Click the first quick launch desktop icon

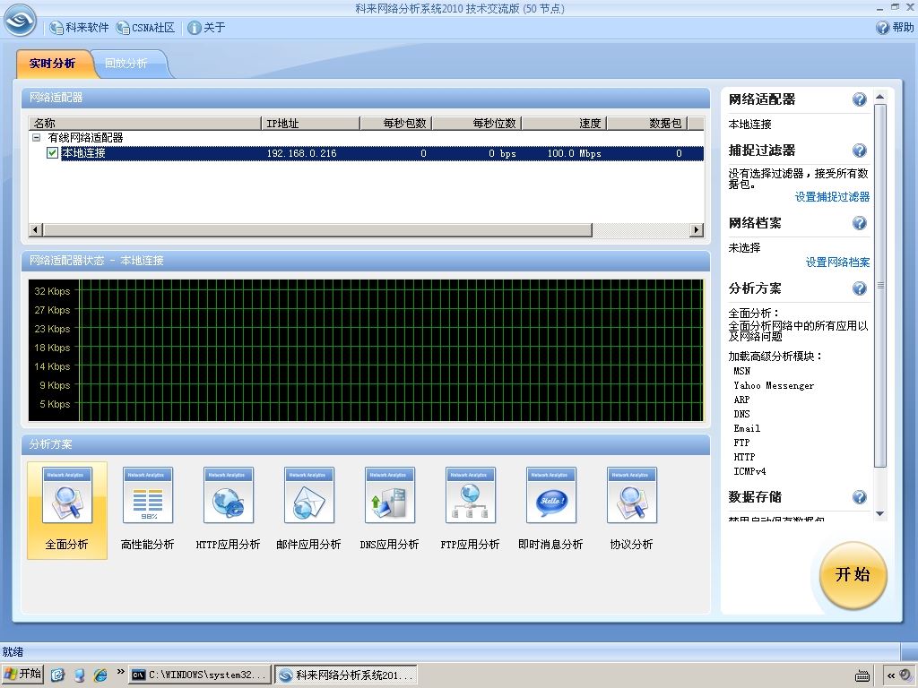tap(57, 675)
